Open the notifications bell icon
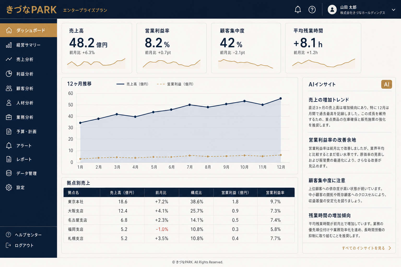This screenshot has height=267, width=401. tap(298, 10)
